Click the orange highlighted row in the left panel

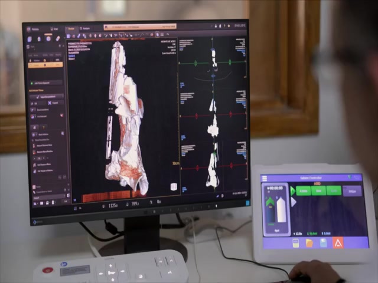tap(45, 65)
